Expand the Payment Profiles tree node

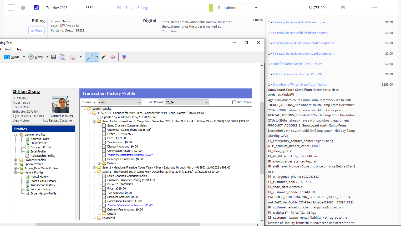point(16,160)
